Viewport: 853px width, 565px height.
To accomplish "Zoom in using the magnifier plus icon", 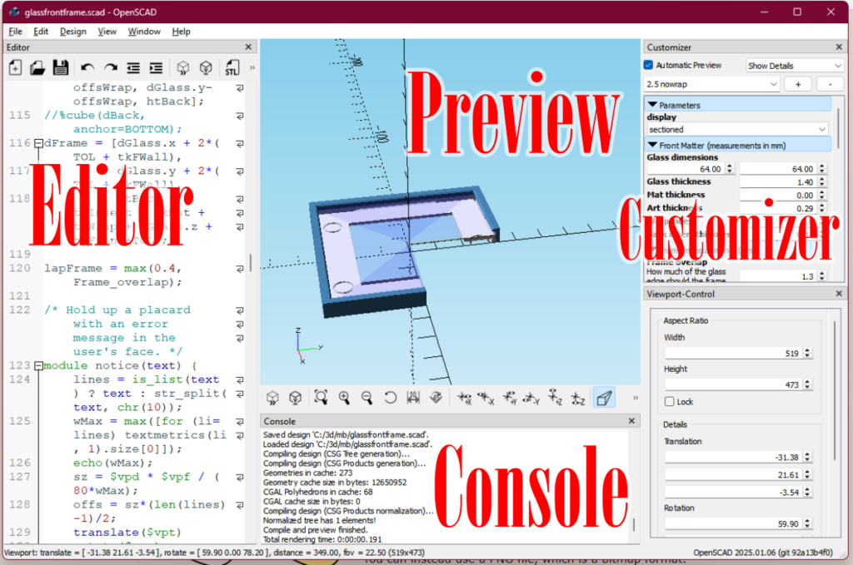I will click(344, 399).
